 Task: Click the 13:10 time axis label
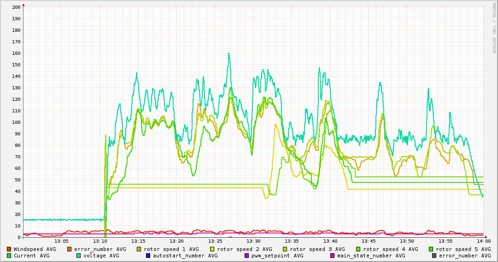[100, 241]
